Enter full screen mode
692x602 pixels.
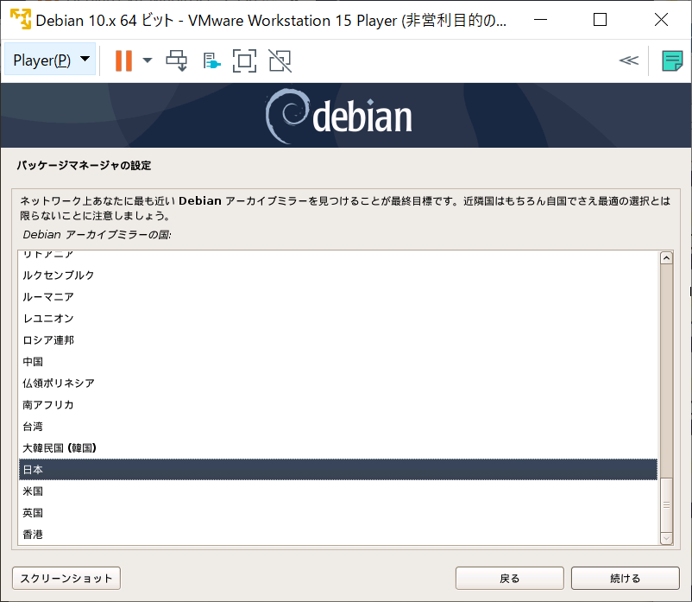pos(244,60)
